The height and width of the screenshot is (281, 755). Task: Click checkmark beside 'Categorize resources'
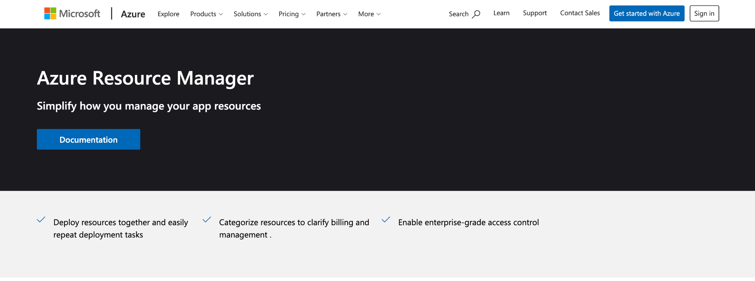[207, 220]
